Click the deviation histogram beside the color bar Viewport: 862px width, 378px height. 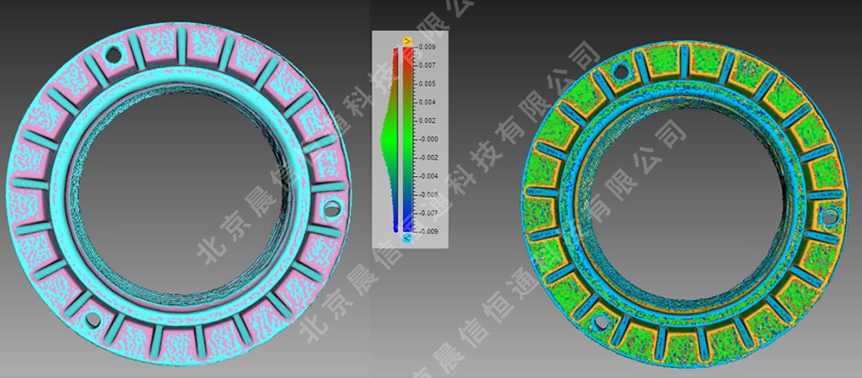(389, 139)
